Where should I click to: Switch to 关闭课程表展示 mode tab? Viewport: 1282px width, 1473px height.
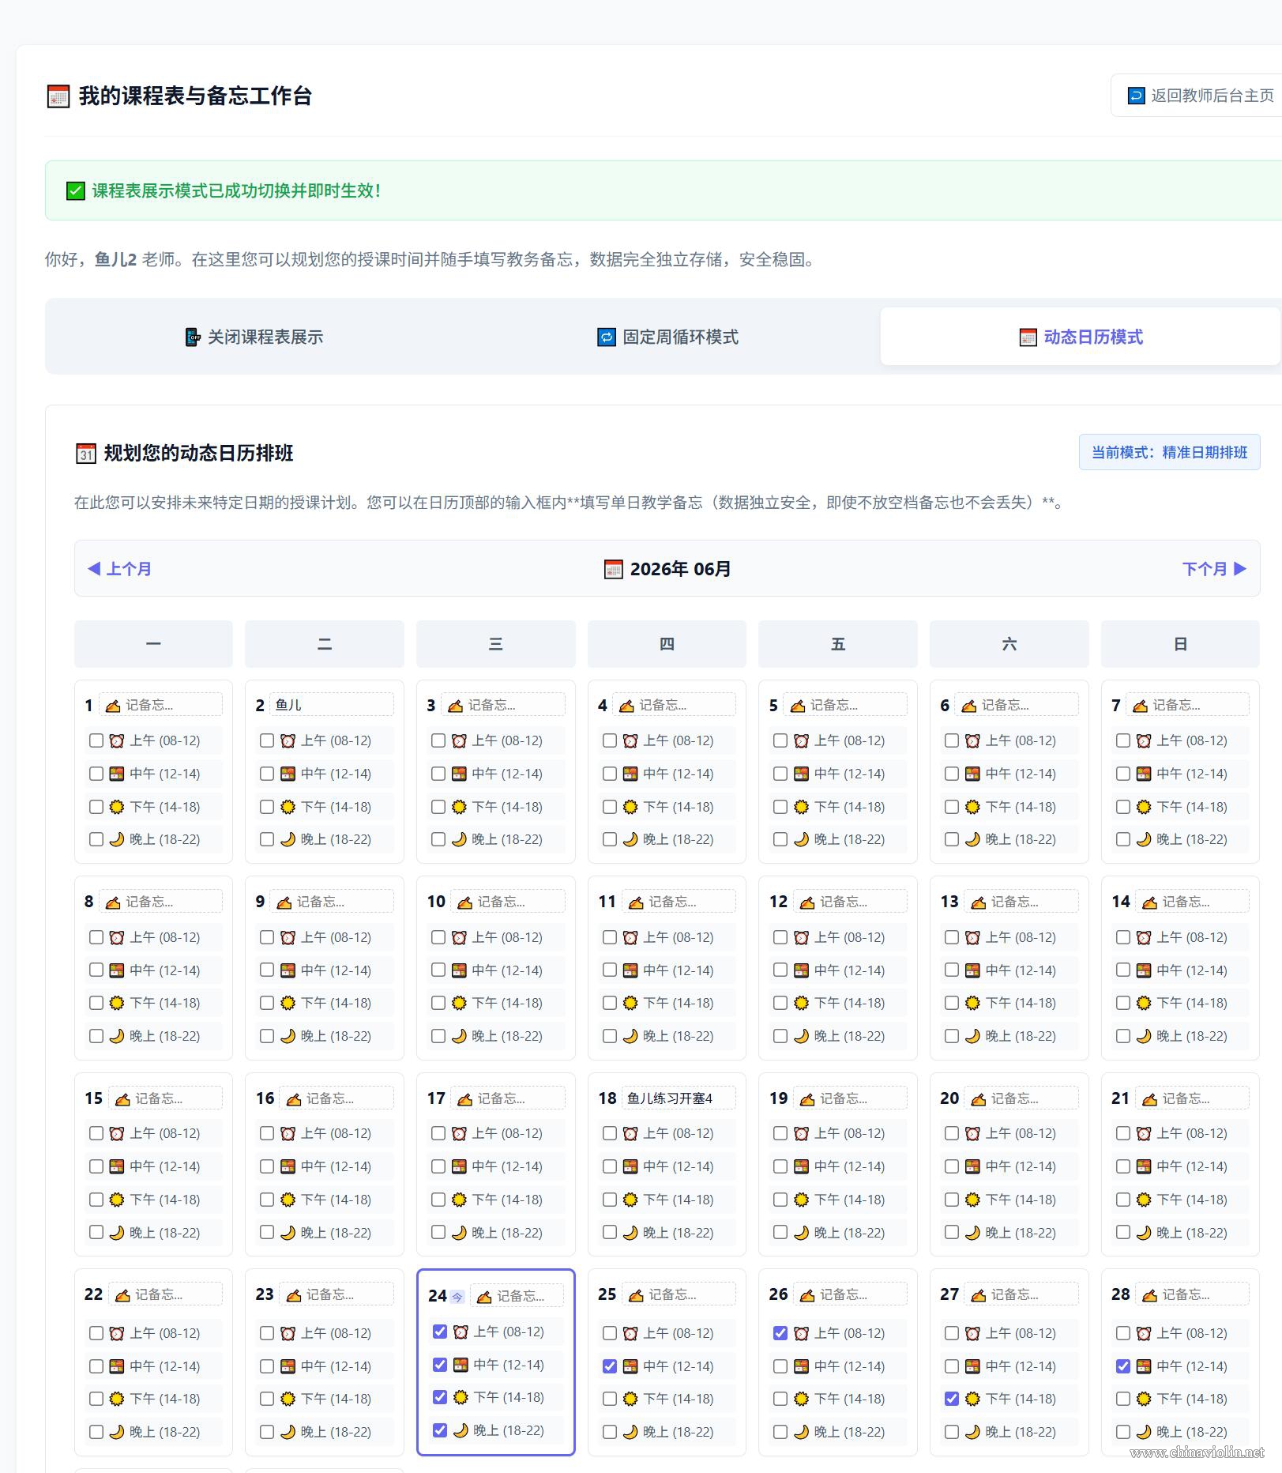pos(254,337)
